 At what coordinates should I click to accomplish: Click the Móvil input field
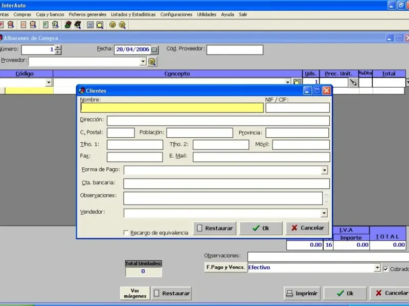tap(301, 145)
